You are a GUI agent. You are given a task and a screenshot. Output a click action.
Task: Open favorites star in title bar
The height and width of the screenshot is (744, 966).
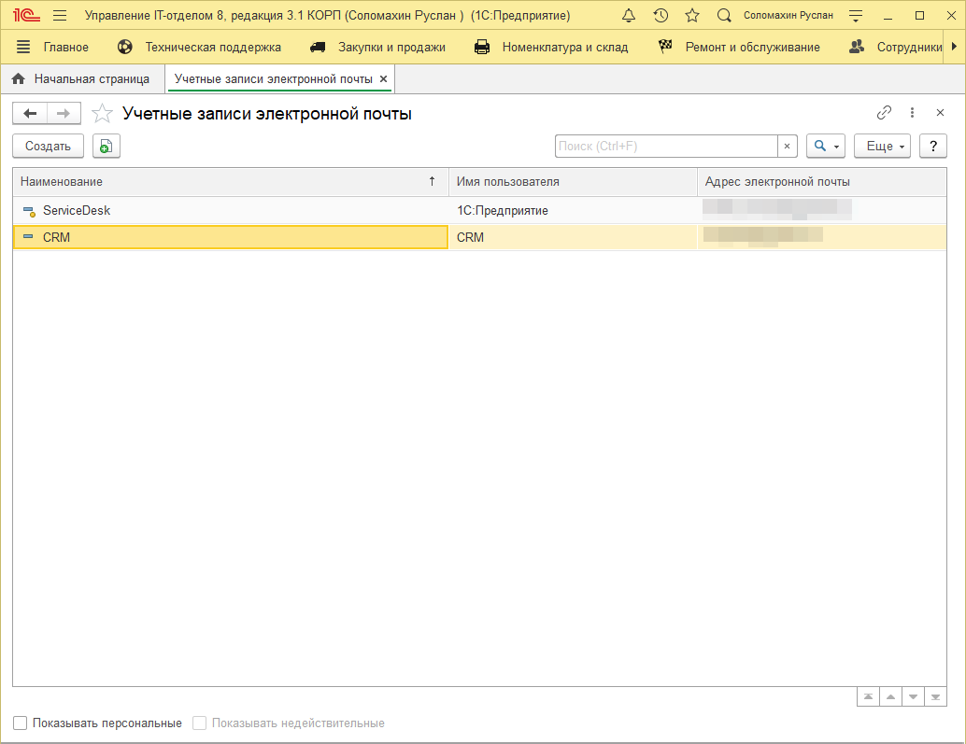(692, 16)
